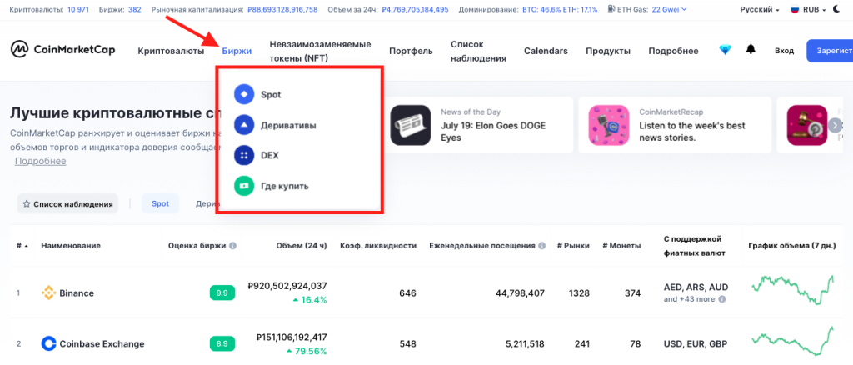The height and width of the screenshot is (365, 853).
Task: View Binance 7-day volume chart
Action: [x=792, y=292]
